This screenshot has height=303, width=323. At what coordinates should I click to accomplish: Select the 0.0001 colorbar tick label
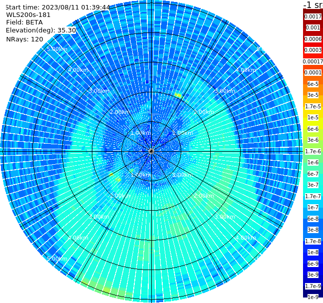313,72
